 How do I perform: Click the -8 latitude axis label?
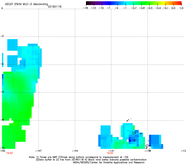click(x=2, y=120)
